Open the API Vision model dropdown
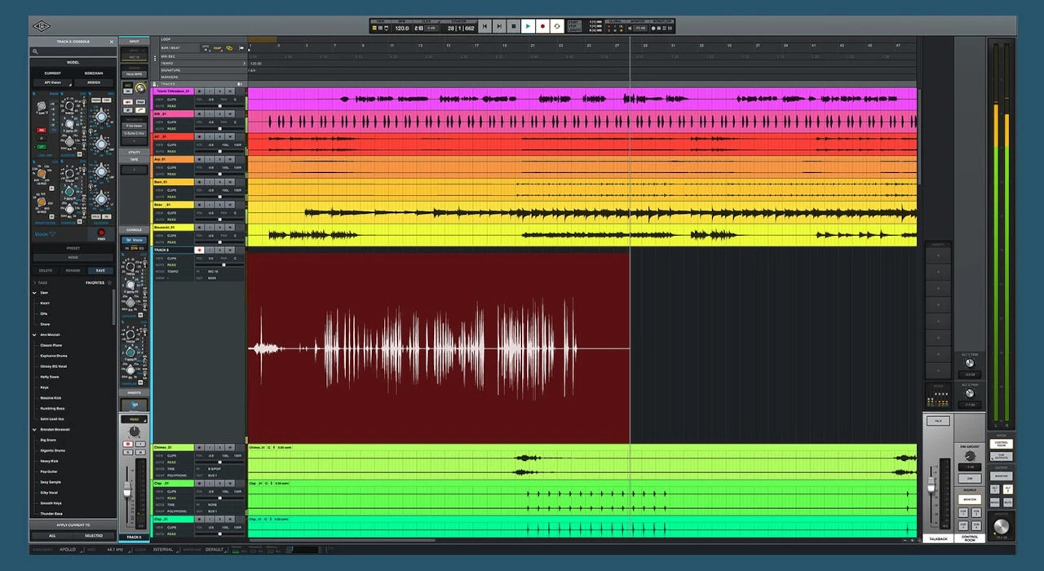Viewport: 1044px width, 571px height. click(52, 82)
